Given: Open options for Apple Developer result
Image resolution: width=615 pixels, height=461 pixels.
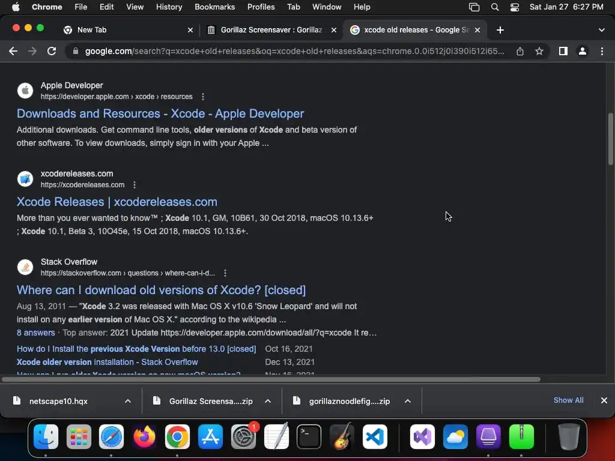Looking at the screenshot, I should tap(203, 97).
